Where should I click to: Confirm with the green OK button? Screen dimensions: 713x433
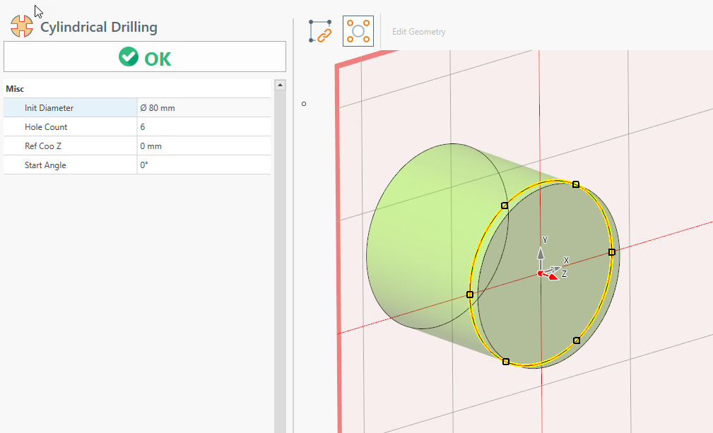pos(145,58)
